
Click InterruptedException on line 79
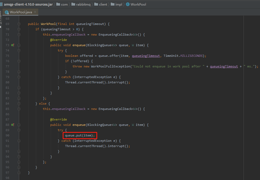tap(93, 77)
